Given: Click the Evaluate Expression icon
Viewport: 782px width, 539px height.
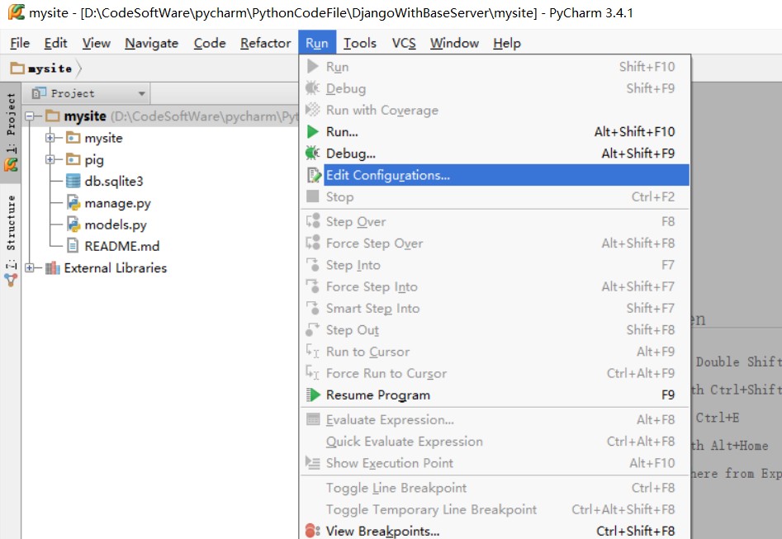Looking at the screenshot, I should tap(313, 419).
